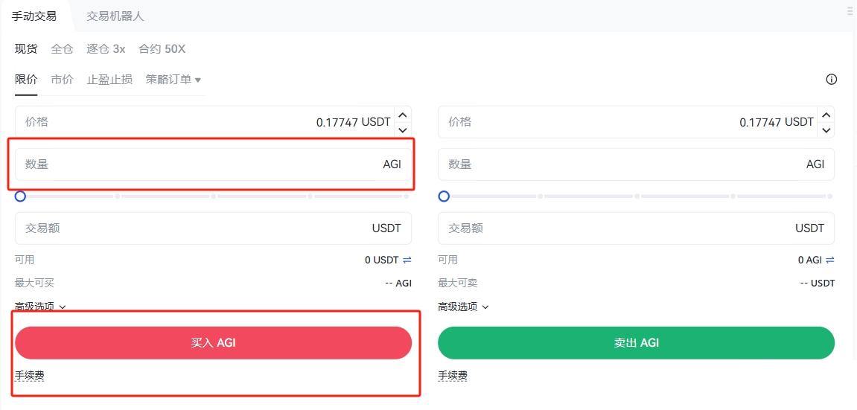Screen dimensions: 857x410
Task: Select the 市价 order type tab
Action: click(x=62, y=80)
